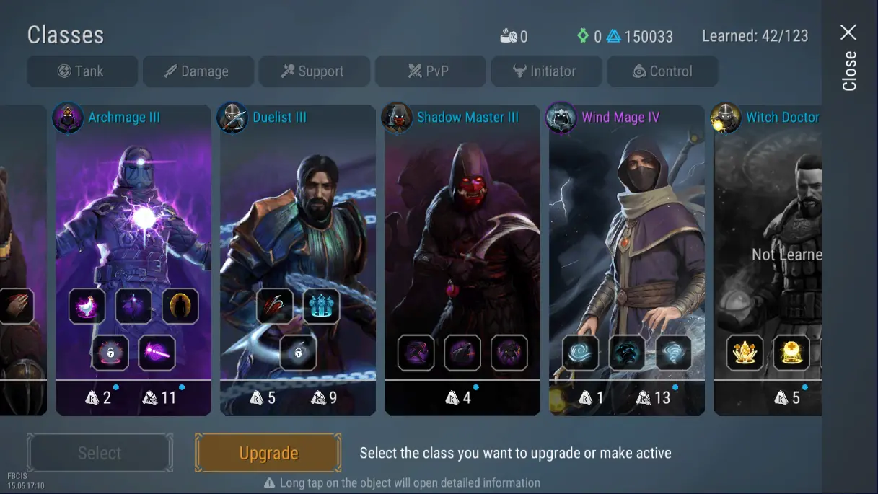Filter by Control classes
This screenshot has width=878, height=494.
(x=663, y=71)
